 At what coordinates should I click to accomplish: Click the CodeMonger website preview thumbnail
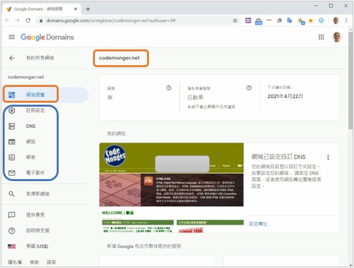171,187
